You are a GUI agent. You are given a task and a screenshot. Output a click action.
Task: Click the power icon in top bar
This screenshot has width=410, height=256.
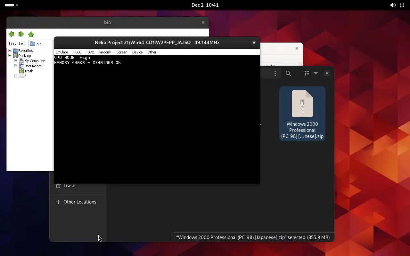pyautogui.click(x=402, y=5)
